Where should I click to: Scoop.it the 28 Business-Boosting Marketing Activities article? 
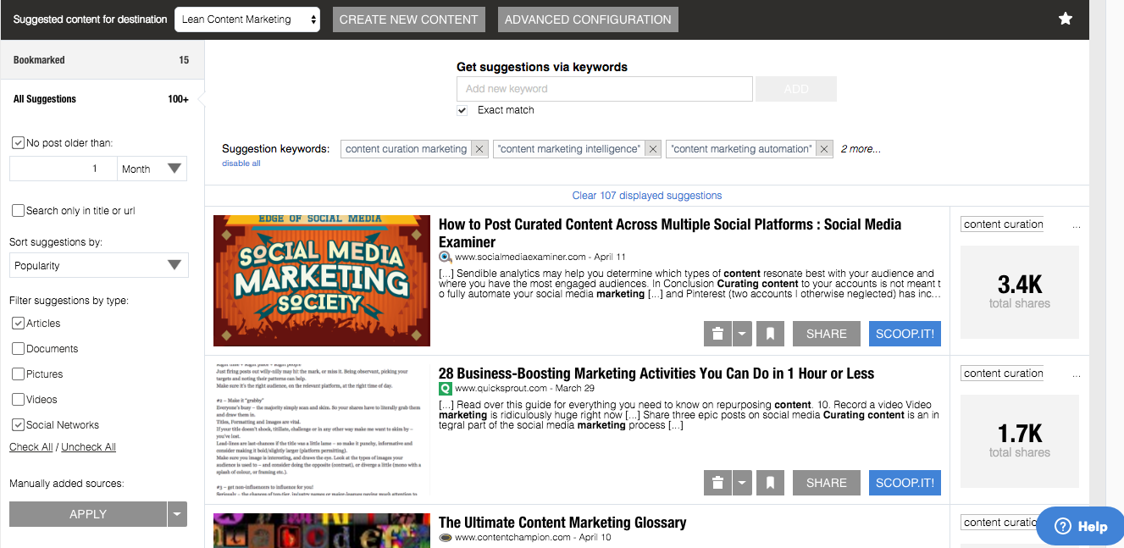(x=905, y=483)
